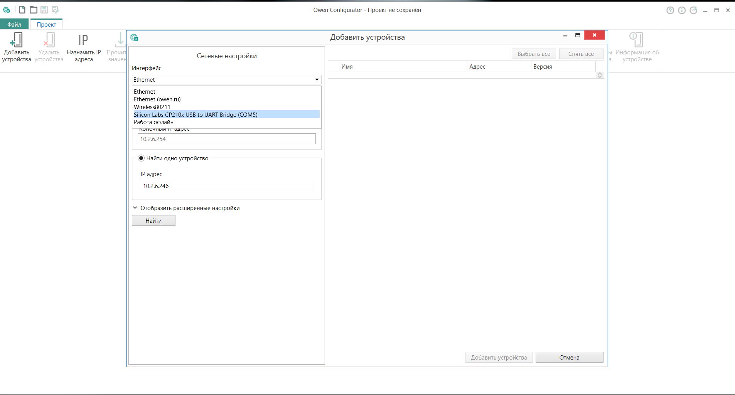
Task: Open the About info icon in title bar
Action: pyautogui.click(x=682, y=10)
